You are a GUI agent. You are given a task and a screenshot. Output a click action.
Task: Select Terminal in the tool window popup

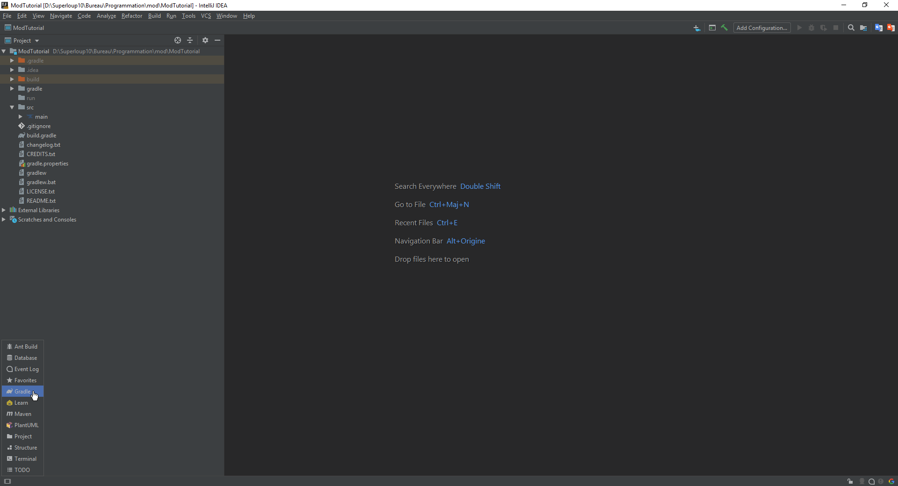25,459
